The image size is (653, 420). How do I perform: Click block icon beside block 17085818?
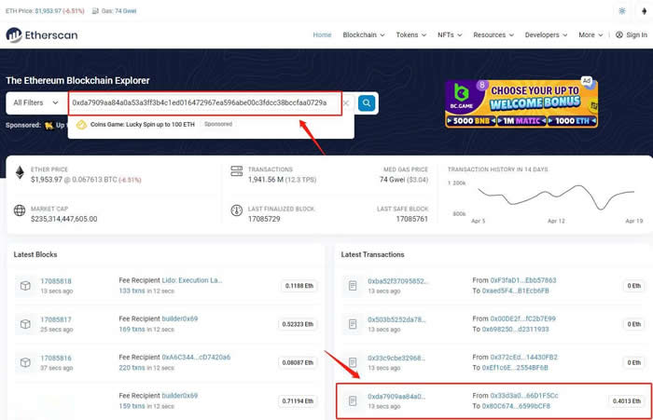[25, 285]
